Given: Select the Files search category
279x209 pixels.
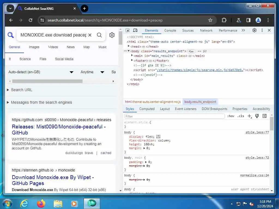Looking at the screenshot, I should click(43, 59).
